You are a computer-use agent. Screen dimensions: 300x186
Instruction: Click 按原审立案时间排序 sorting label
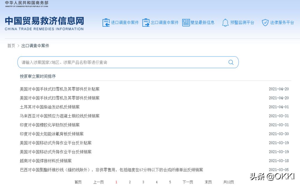pyautogui.click(x=37, y=76)
